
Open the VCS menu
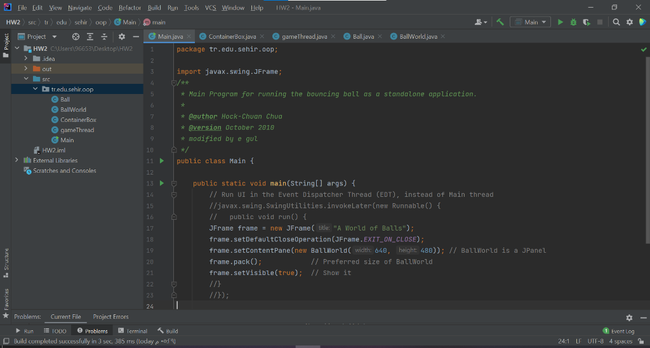click(211, 8)
